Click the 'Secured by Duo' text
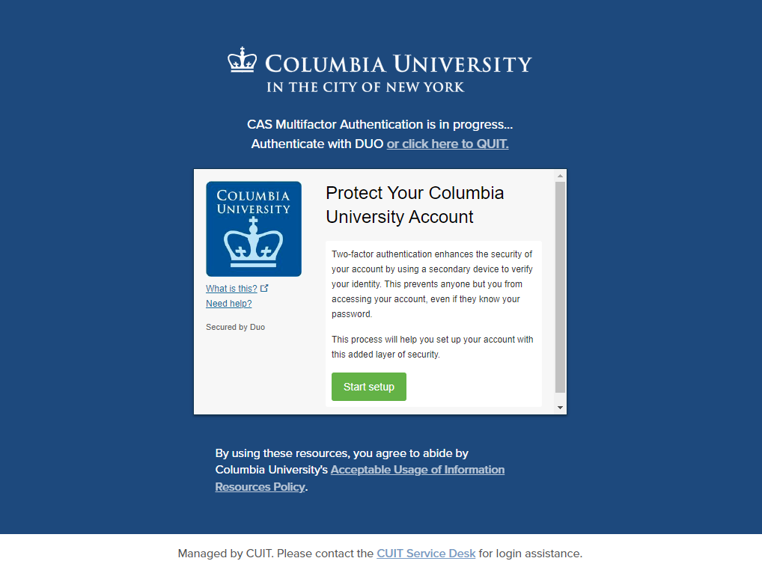The height and width of the screenshot is (570, 762). coord(235,327)
